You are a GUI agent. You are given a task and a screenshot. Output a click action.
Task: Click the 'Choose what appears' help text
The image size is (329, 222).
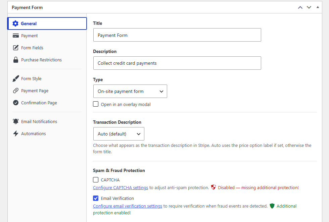(x=202, y=149)
